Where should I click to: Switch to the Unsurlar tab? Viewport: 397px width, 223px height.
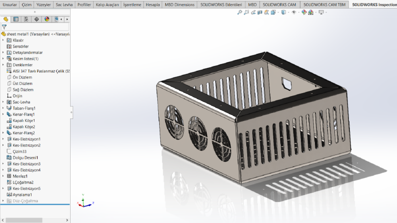pos(10,4)
